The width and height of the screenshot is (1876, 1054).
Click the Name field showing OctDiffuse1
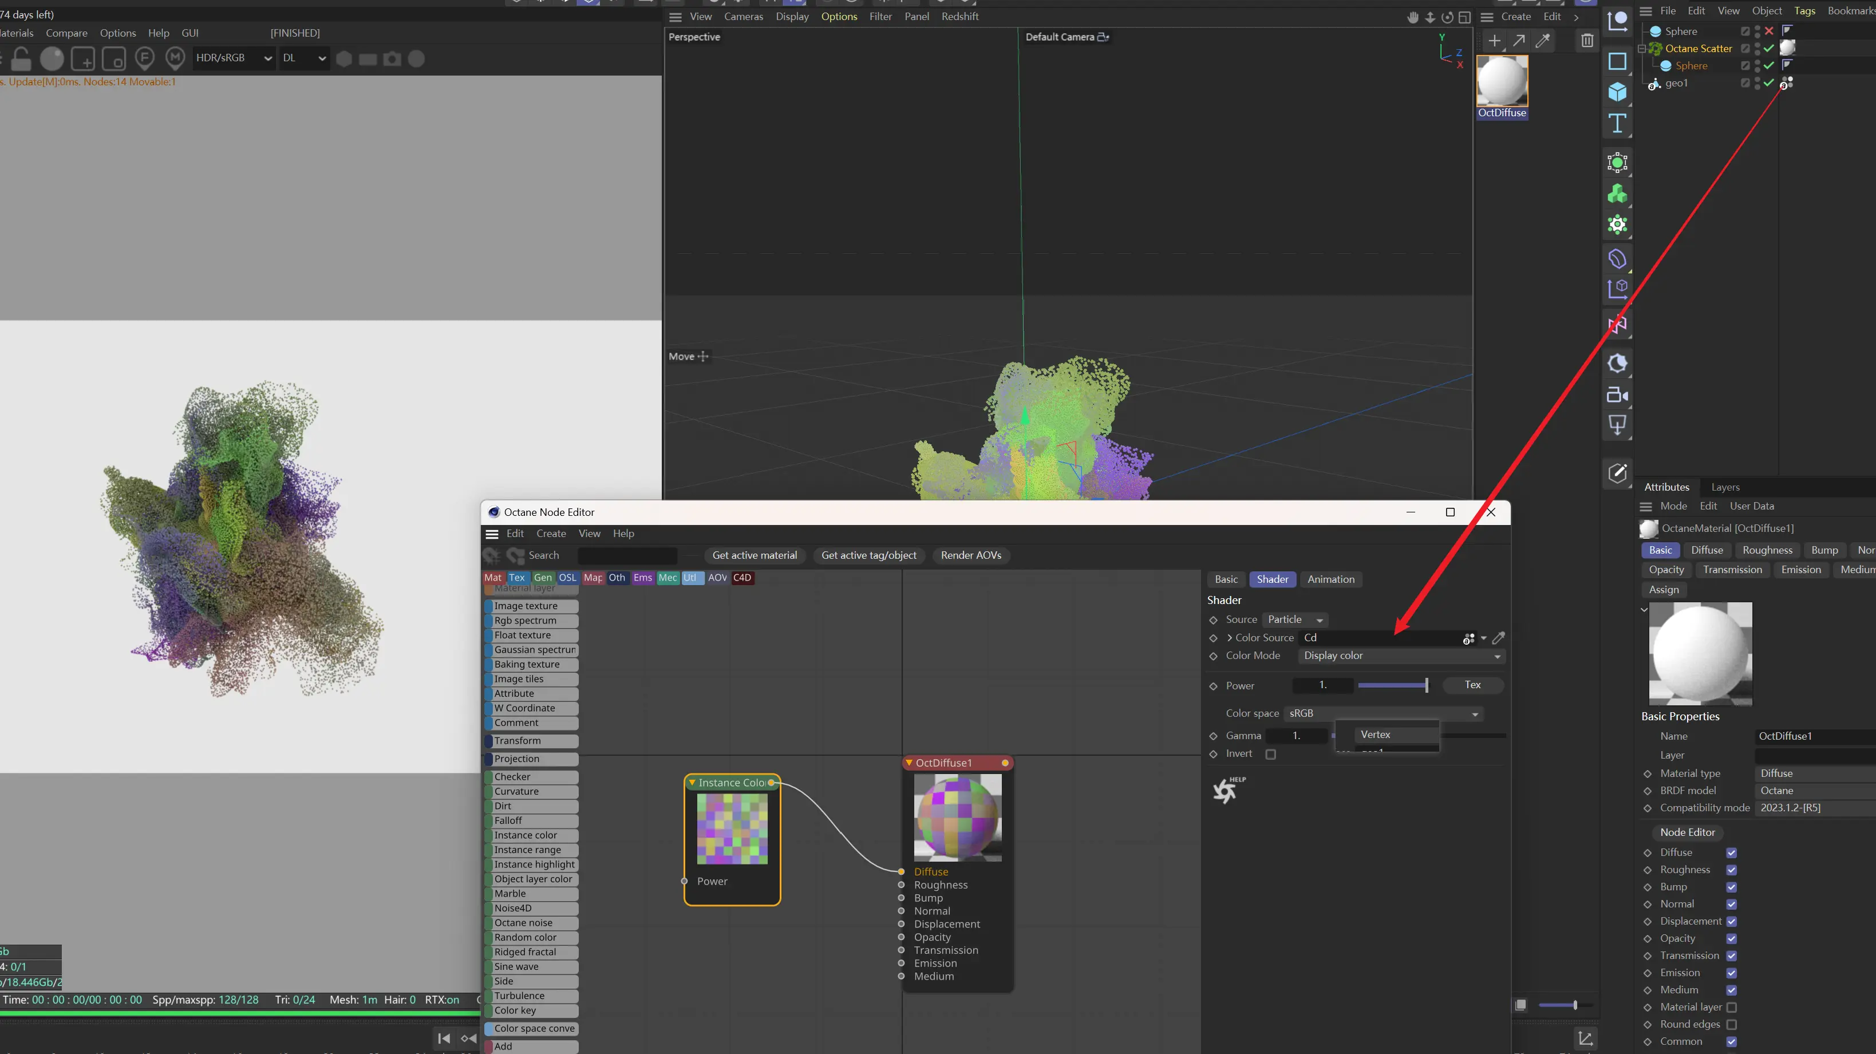coord(1816,736)
